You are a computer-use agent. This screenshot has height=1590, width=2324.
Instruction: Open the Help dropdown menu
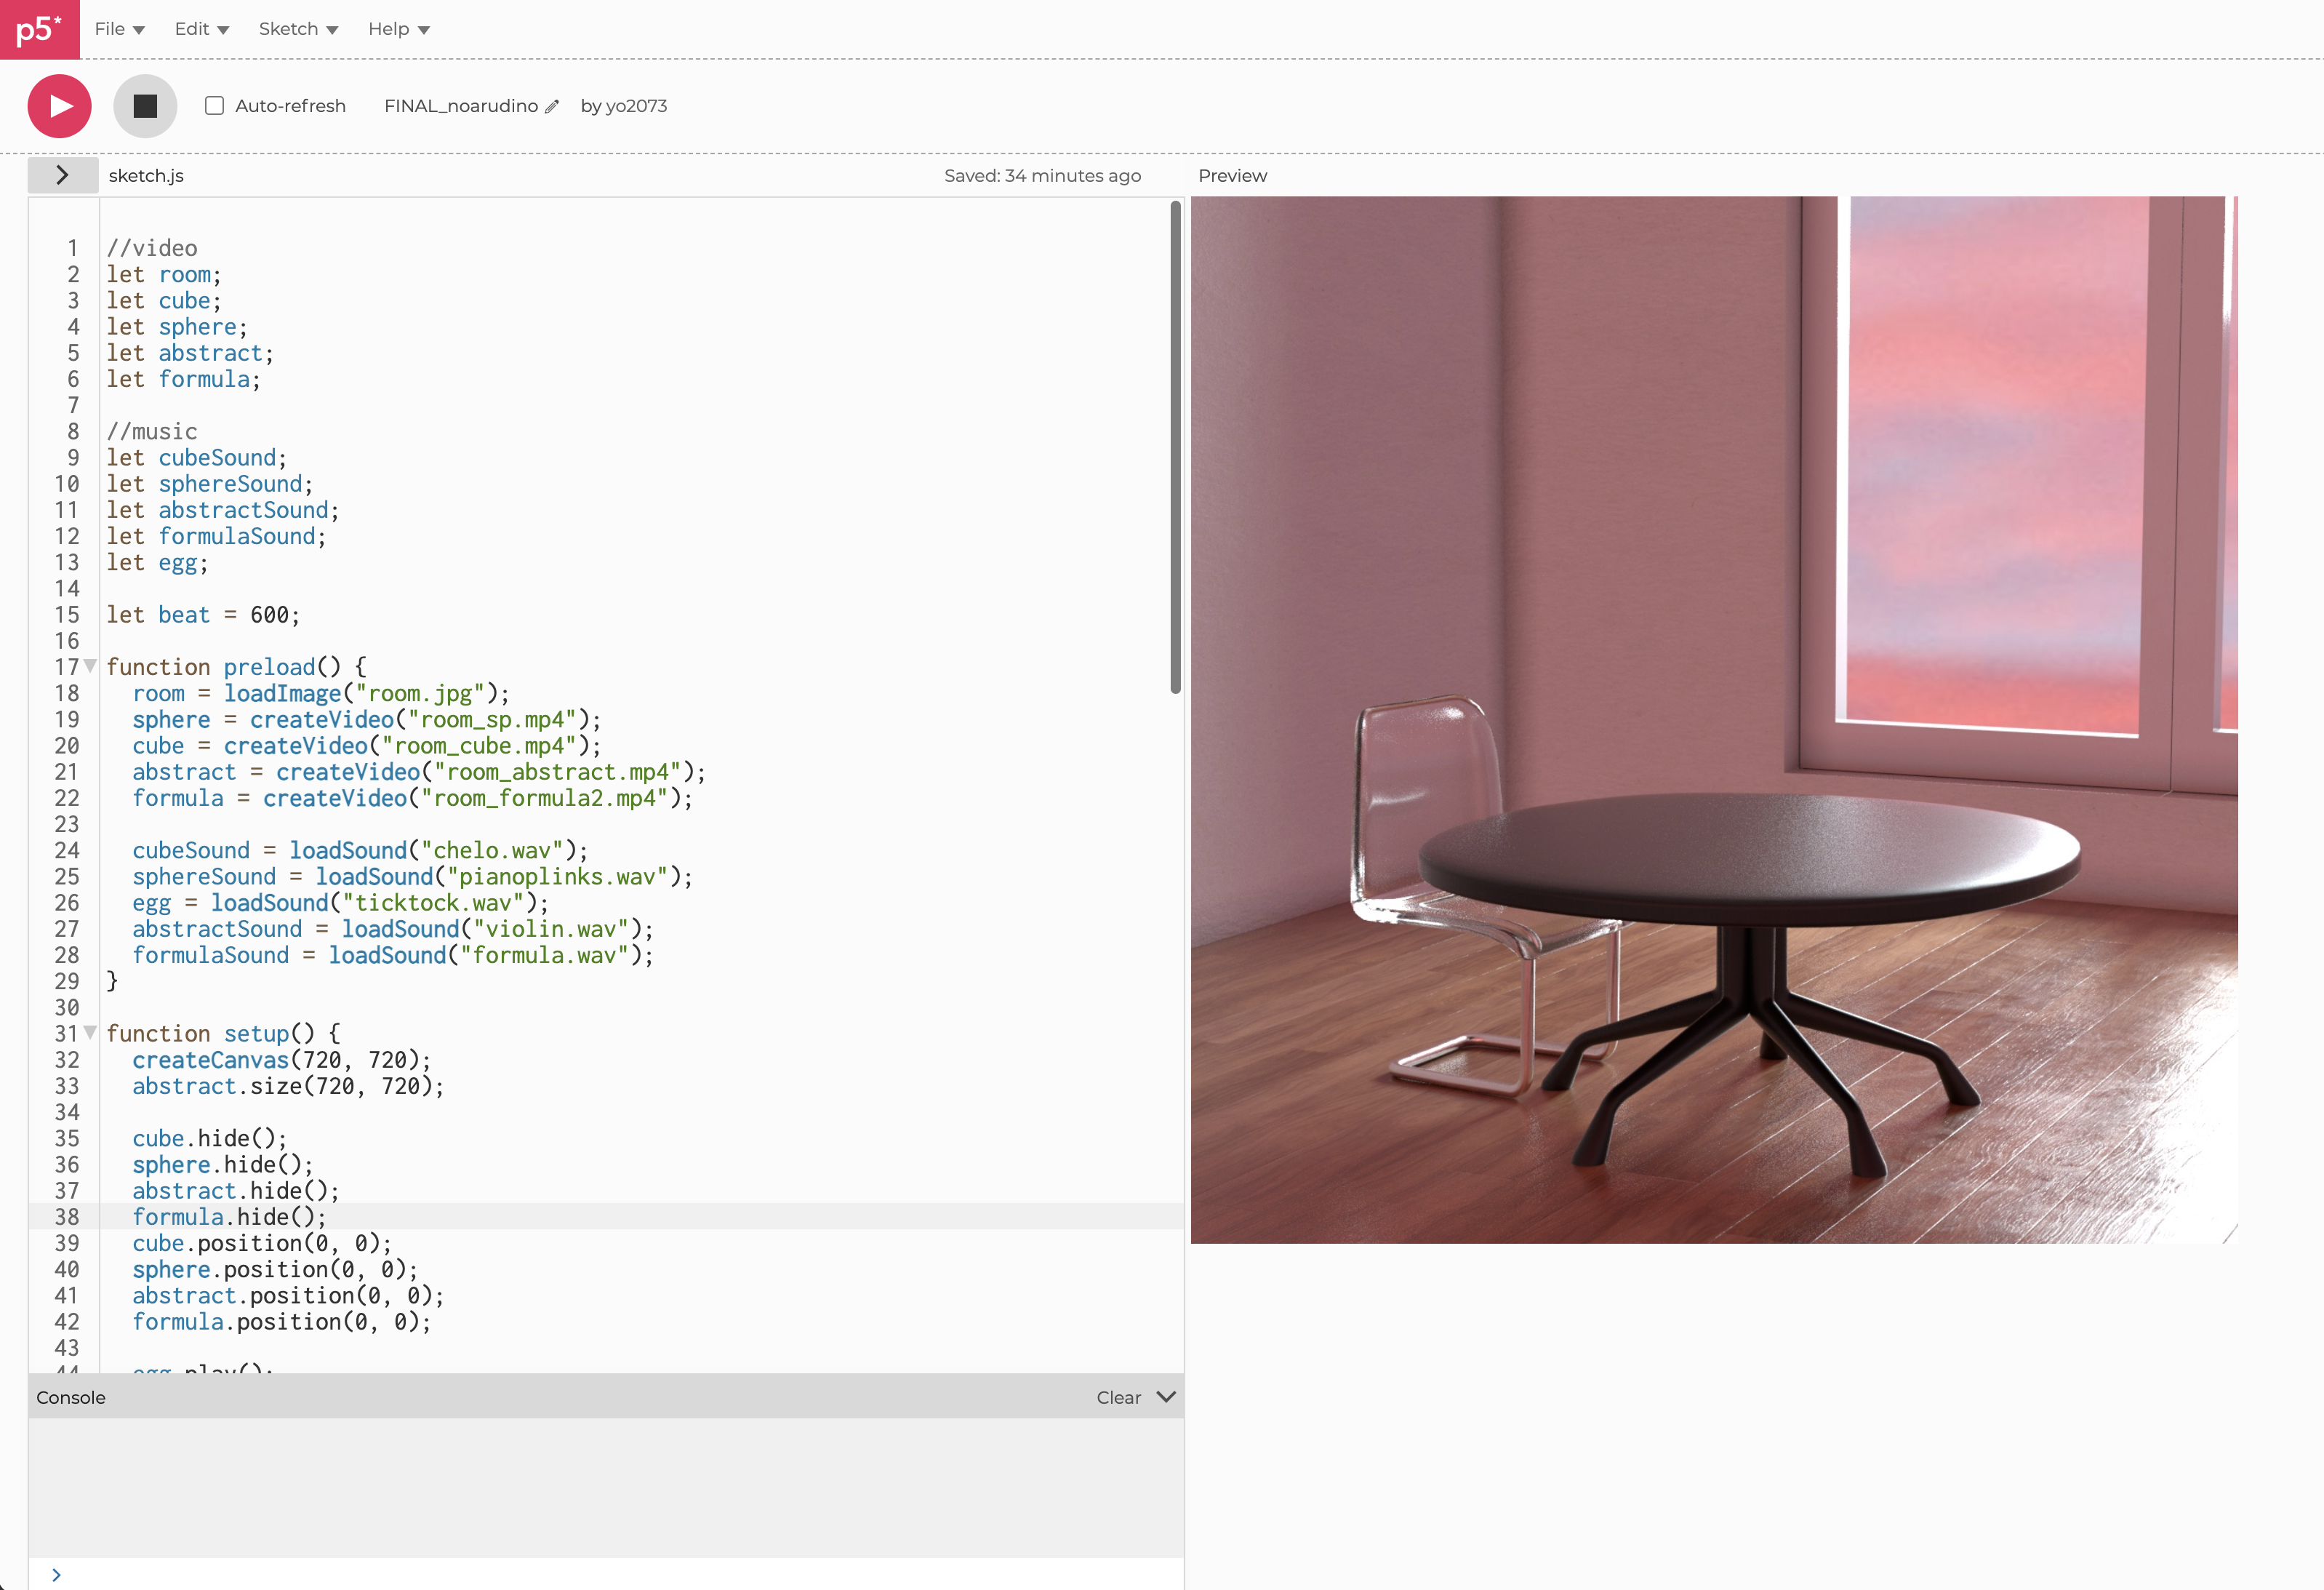click(x=398, y=29)
